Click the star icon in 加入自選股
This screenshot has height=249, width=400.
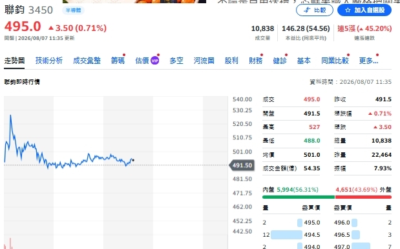coord(348,10)
